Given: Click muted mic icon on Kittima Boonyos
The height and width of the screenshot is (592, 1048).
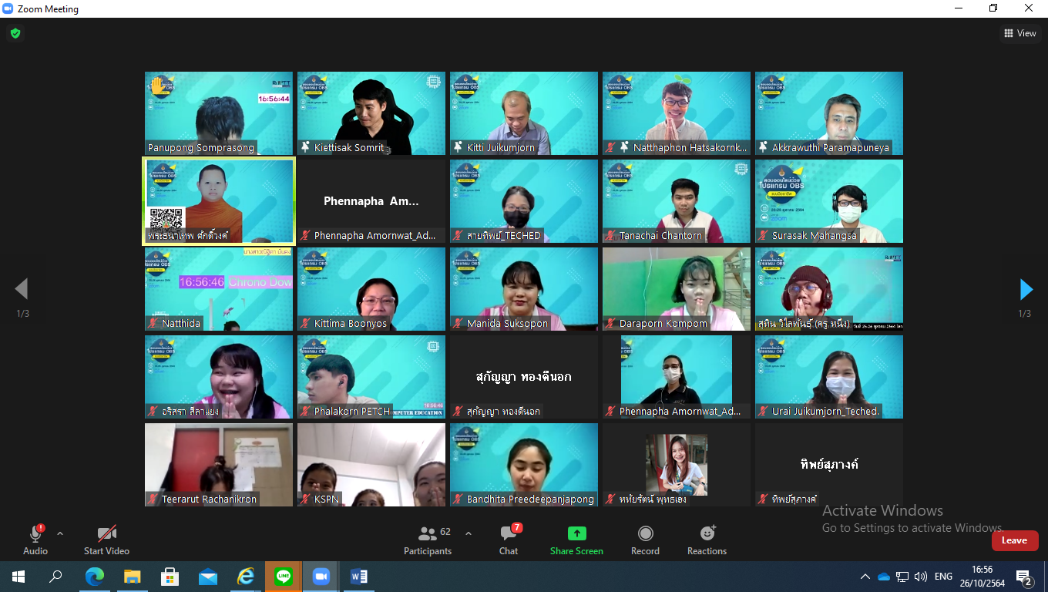Looking at the screenshot, I should [x=306, y=324].
